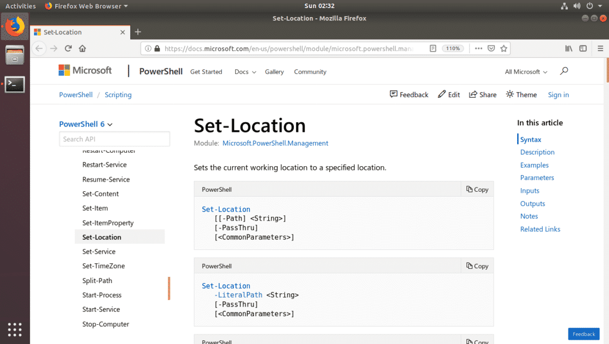Open Resume-Service in the sidebar
Screen dimensions: 609x344
pyautogui.click(x=106, y=179)
